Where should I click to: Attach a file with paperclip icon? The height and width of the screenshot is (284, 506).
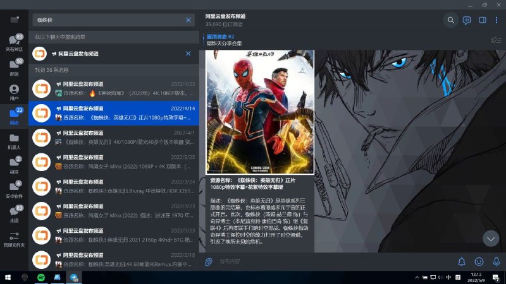pyautogui.click(x=209, y=261)
